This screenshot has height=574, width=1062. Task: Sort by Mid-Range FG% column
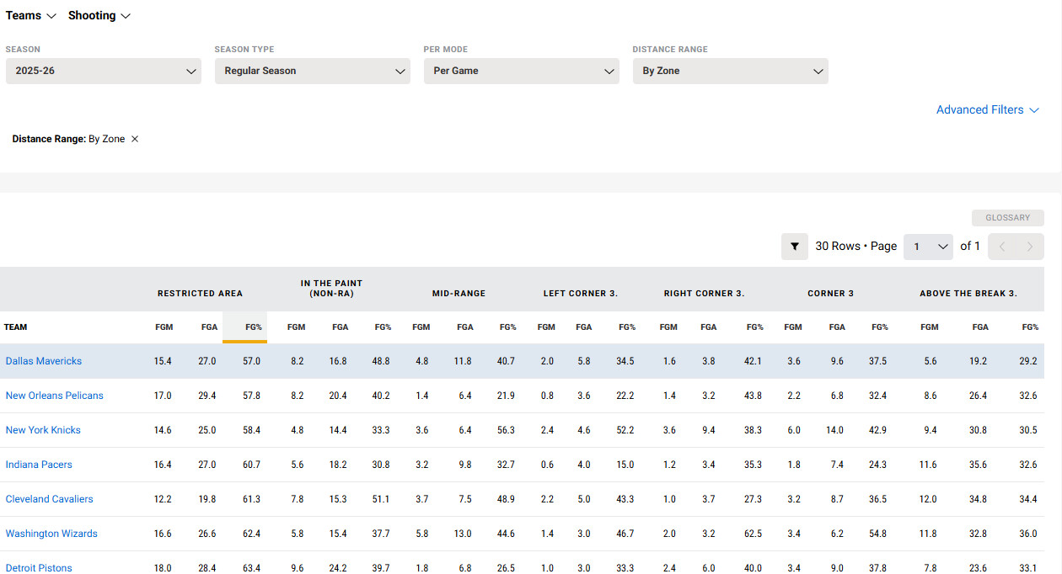coord(507,327)
